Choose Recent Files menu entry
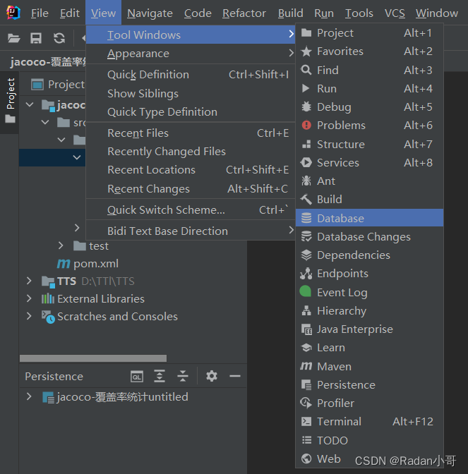This screenshot has width=468, height=474. coord(191,133)
